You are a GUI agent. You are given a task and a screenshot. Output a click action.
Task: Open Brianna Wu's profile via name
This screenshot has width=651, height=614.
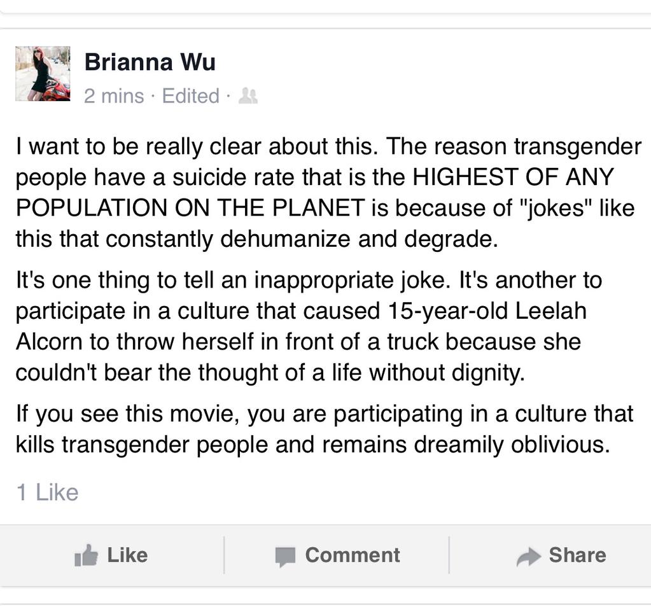point(150,62)
